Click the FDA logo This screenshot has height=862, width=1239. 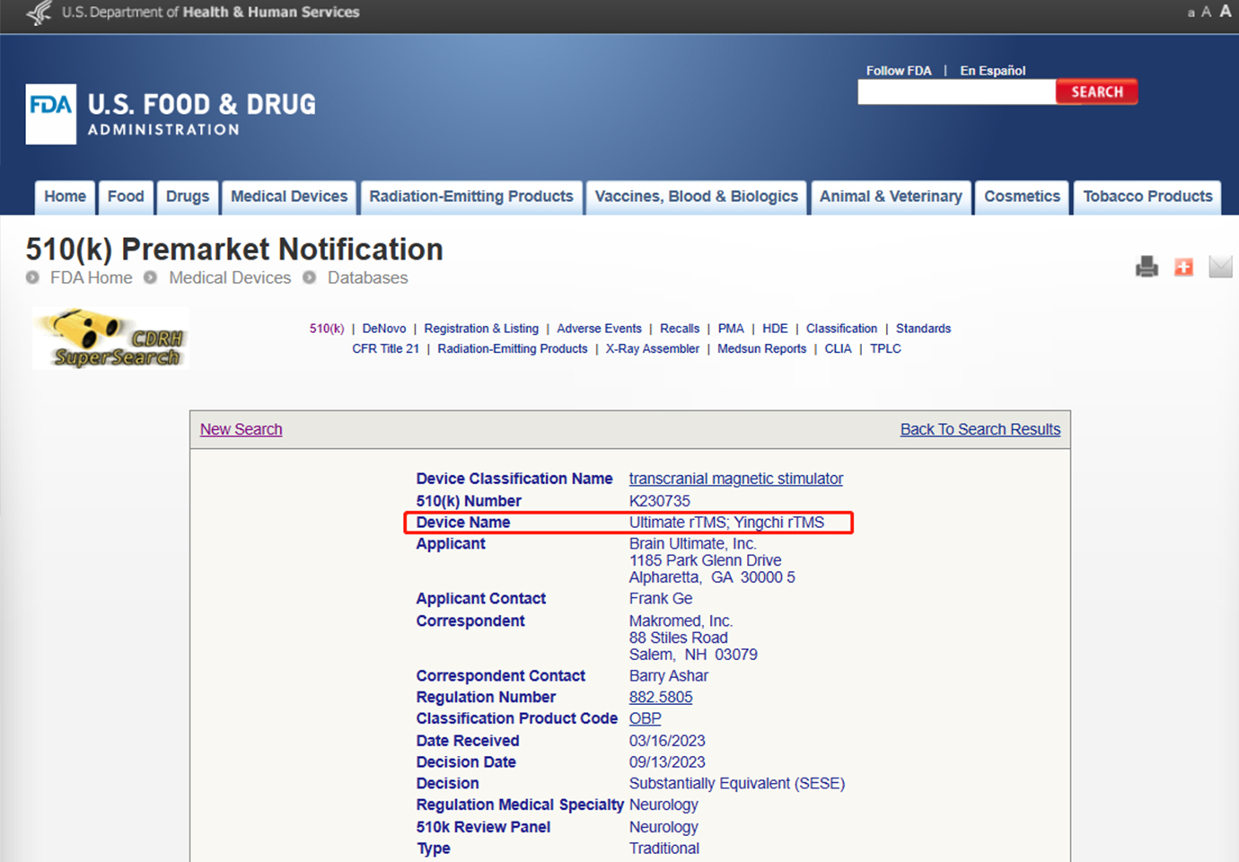[x=51, y=114]
